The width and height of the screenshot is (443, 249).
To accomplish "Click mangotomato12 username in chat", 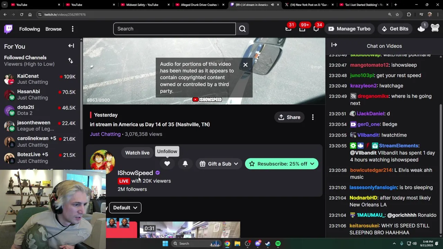I will pos(369,65).
